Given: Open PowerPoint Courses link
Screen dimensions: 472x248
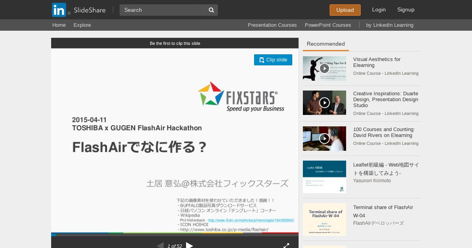Looking at the screenshot, I should pyautogui.click(x=328, y=25).
